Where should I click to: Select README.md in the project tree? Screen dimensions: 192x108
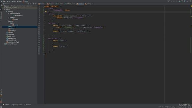pyautogui.click(x=11, y=40)
